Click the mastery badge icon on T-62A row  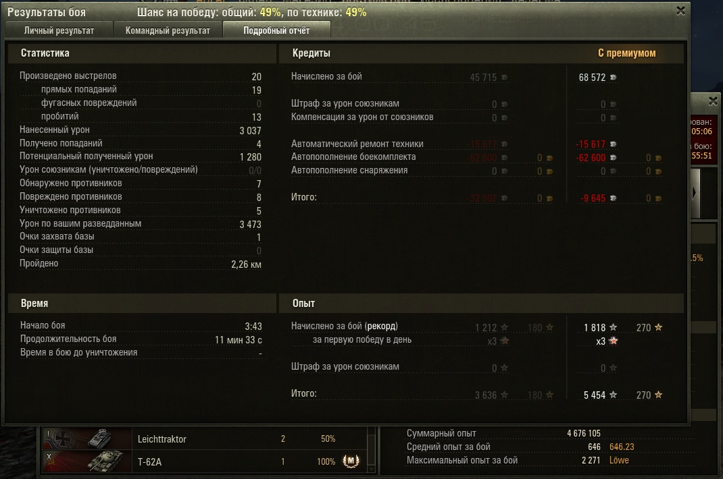point(351,461)
